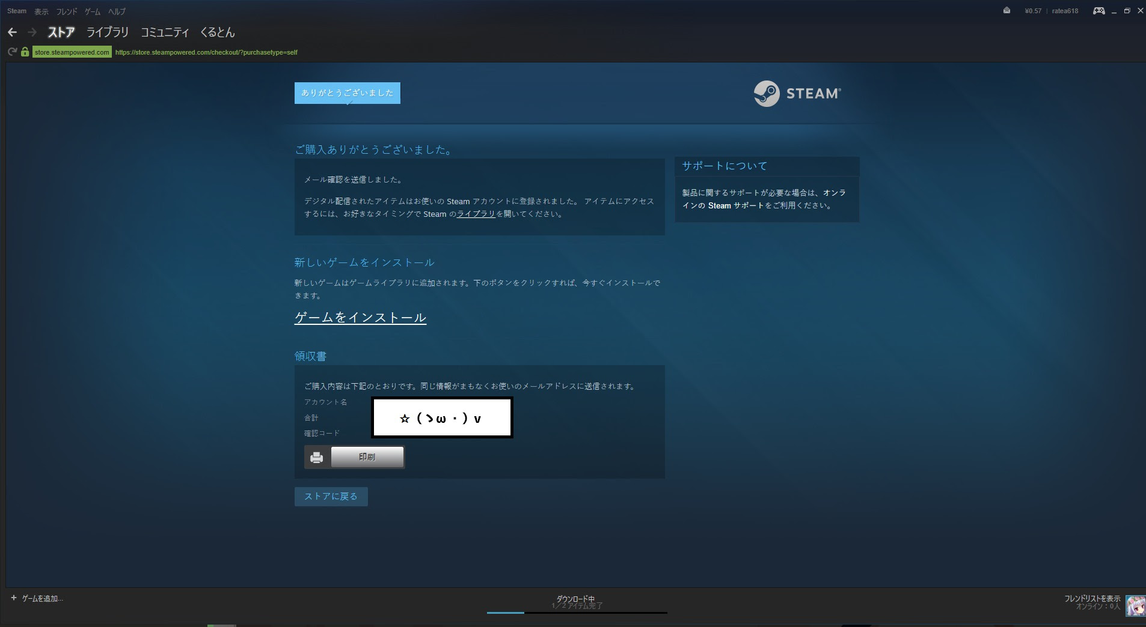
Task: Minimize the Steam window
Action: (1114, 11)
